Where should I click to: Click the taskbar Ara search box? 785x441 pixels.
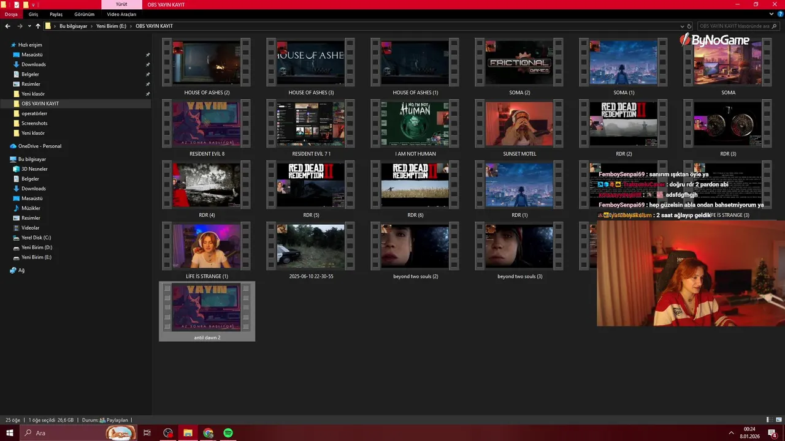coord(78,433)
